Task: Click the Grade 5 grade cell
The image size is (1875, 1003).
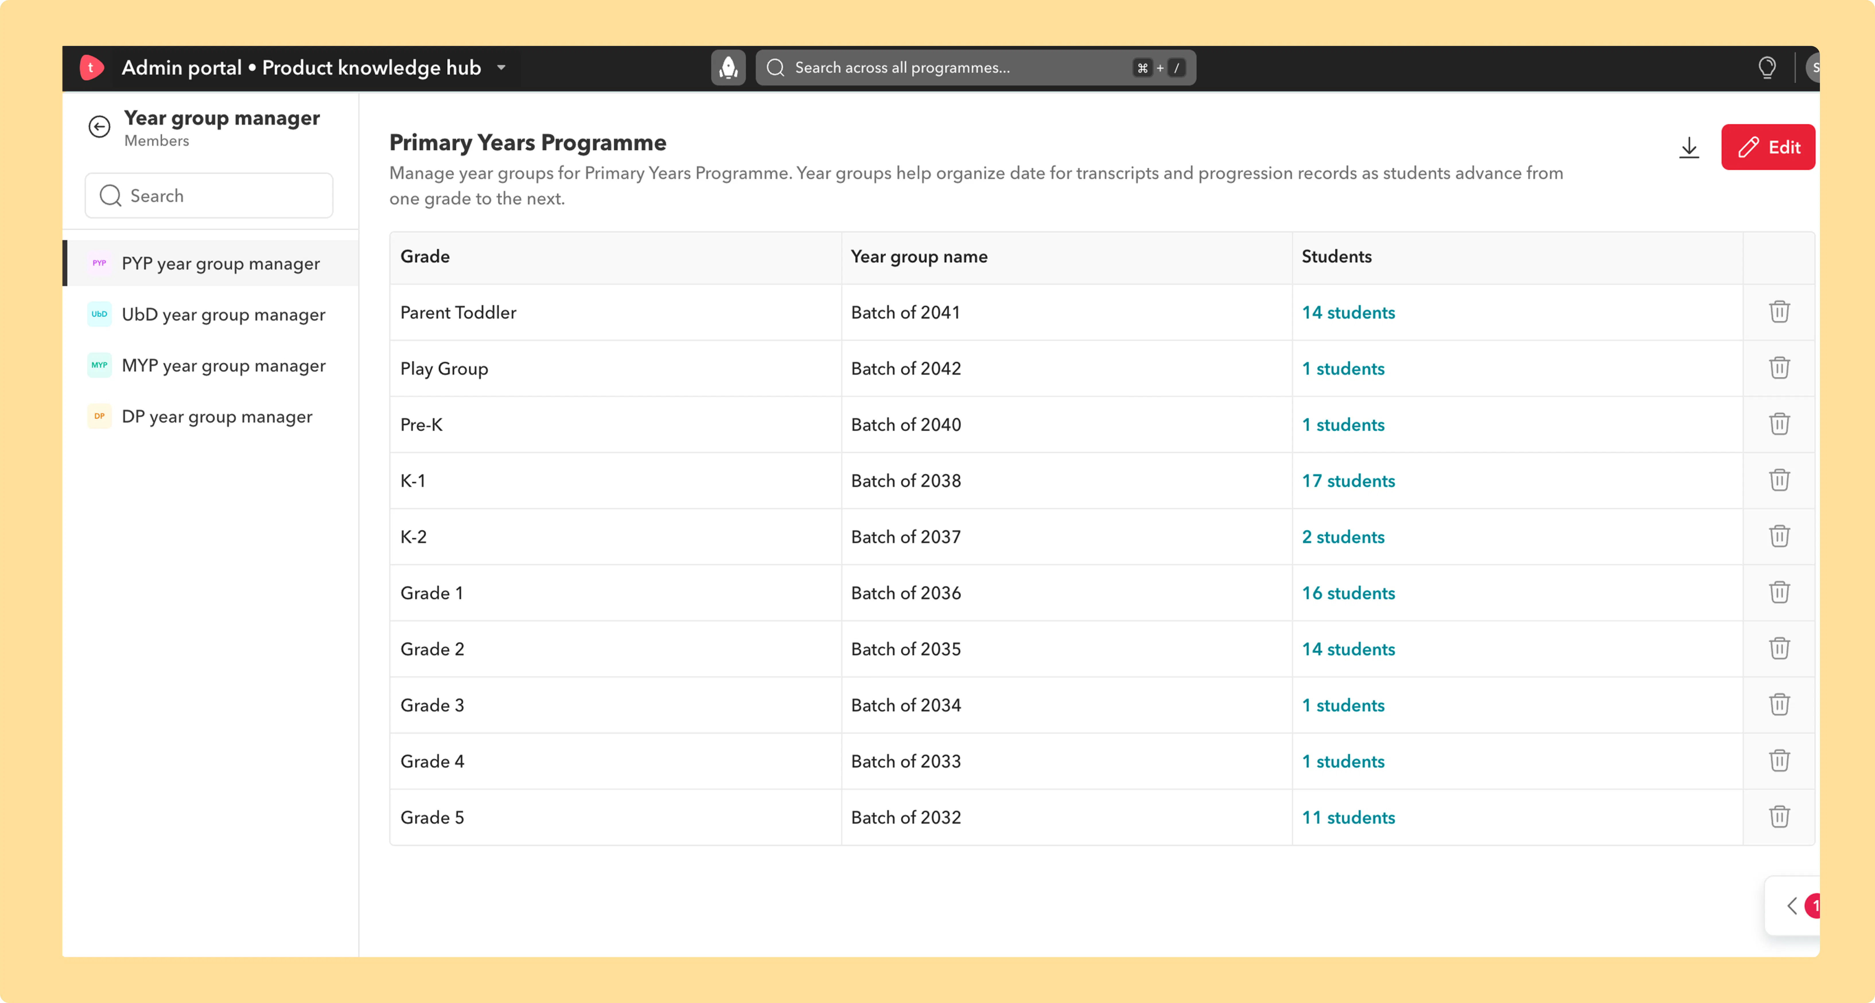Action: pyautogui.click(x=616, y=817)
